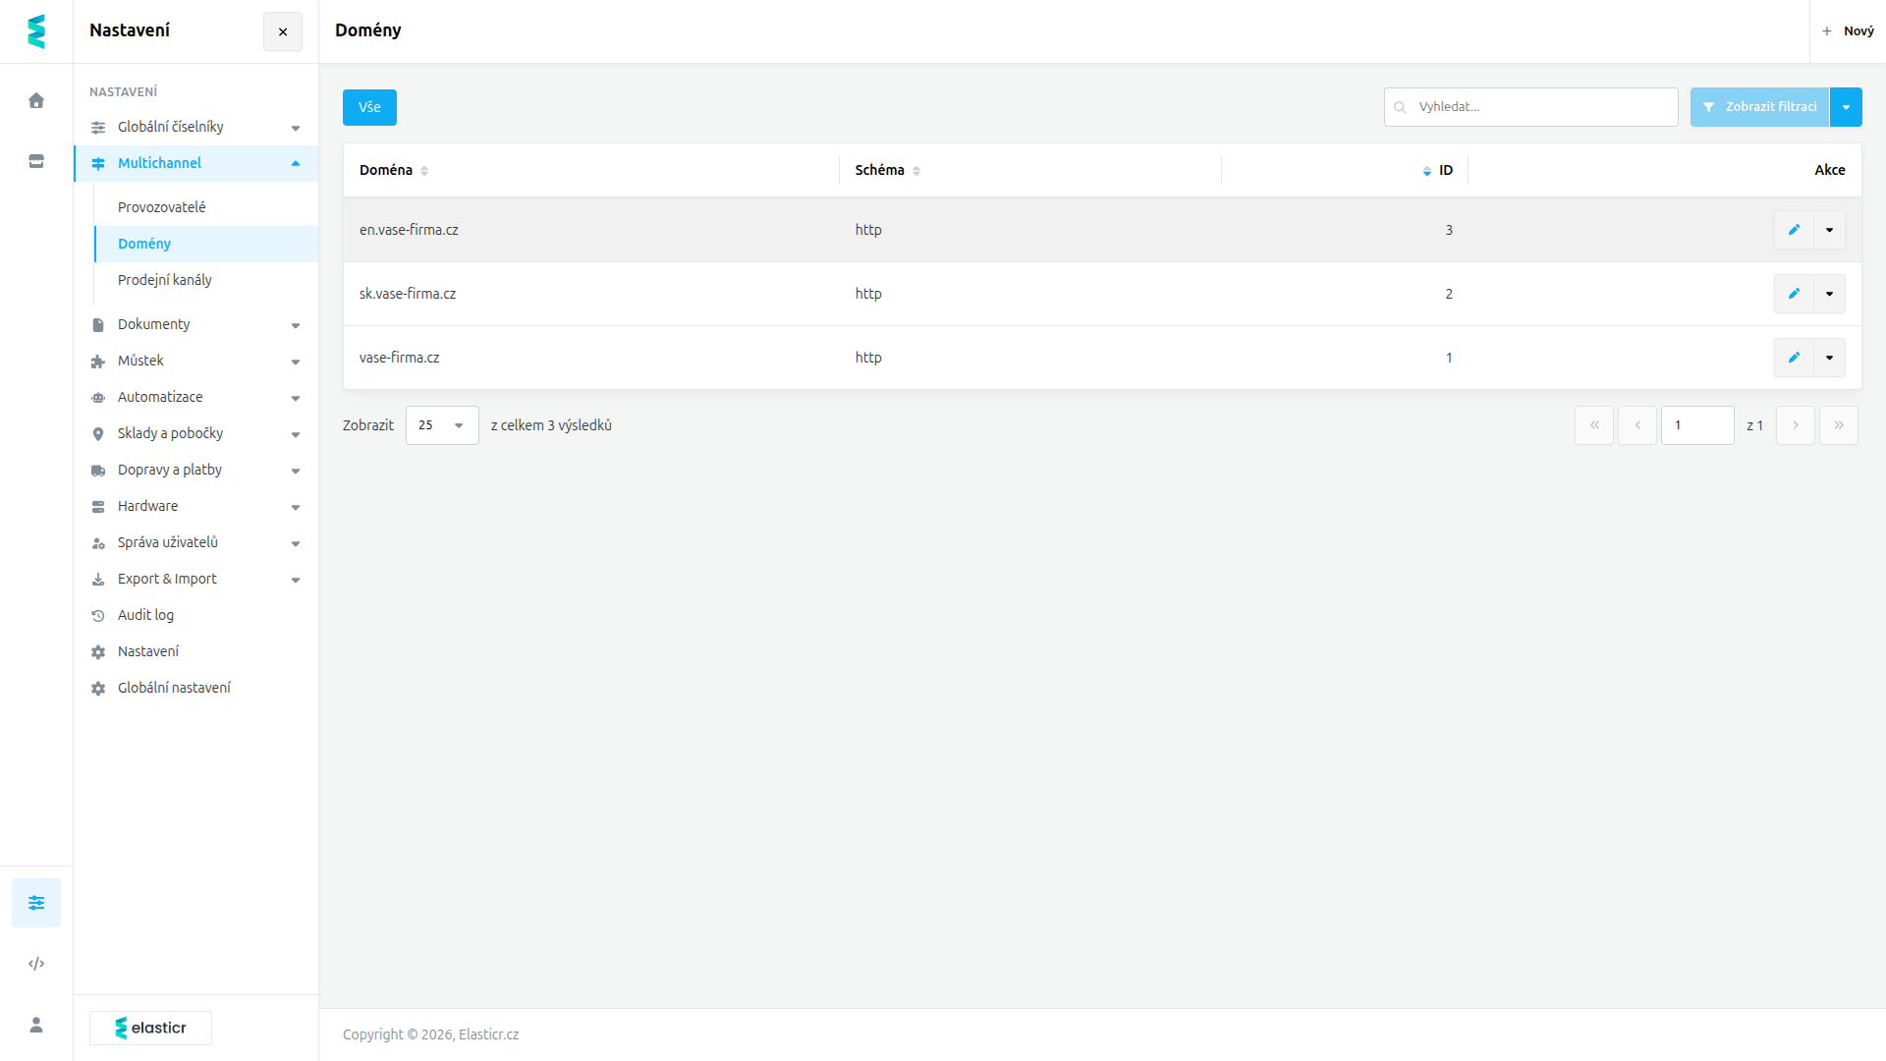Image resolution: width=1886 pixels, height=1061 pixels.
Task: Open the filter options dropdown arrow
Action: [1846, 107]
